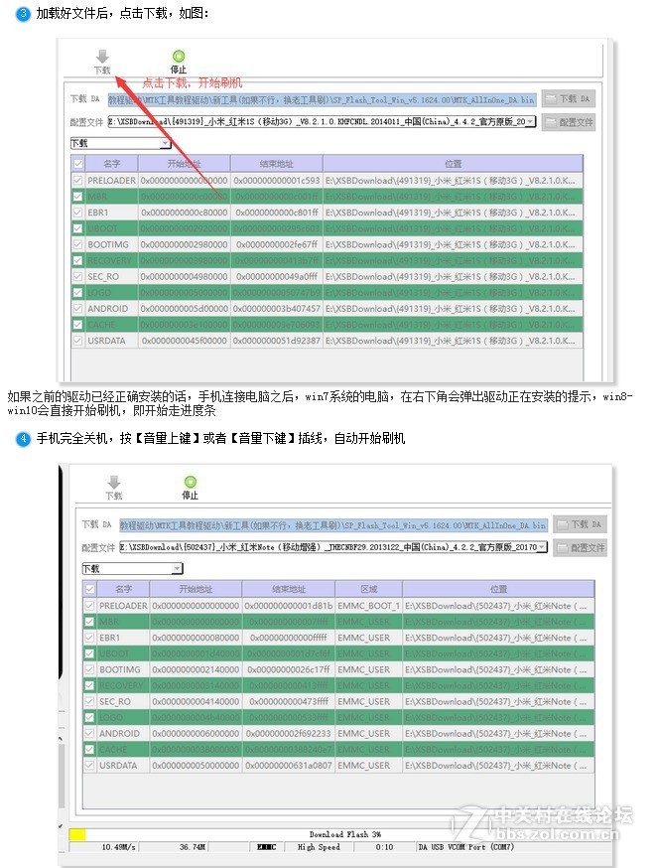656x868 pixels.
Task: Toggle the ANDROID checkbox starting 0x0000000005d00000
Action: tap(77, 309)
